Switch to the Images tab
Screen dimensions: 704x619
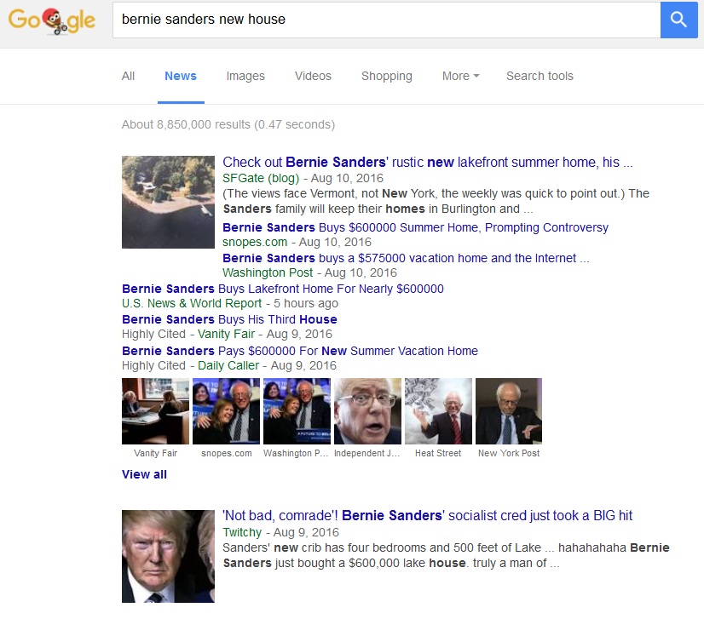click(x=245, y=76)
